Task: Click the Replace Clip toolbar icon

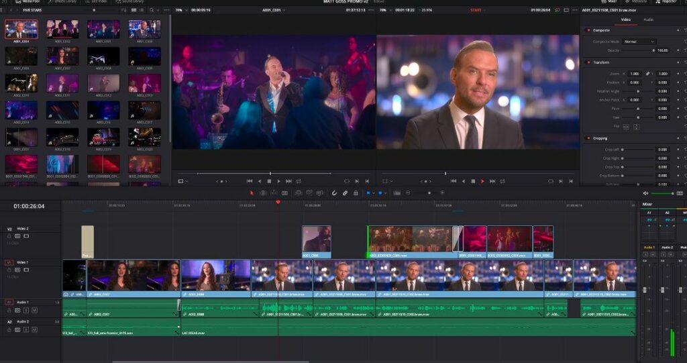Action: 320,193
